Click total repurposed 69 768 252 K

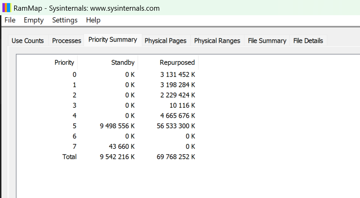click(x=176, y=157)
